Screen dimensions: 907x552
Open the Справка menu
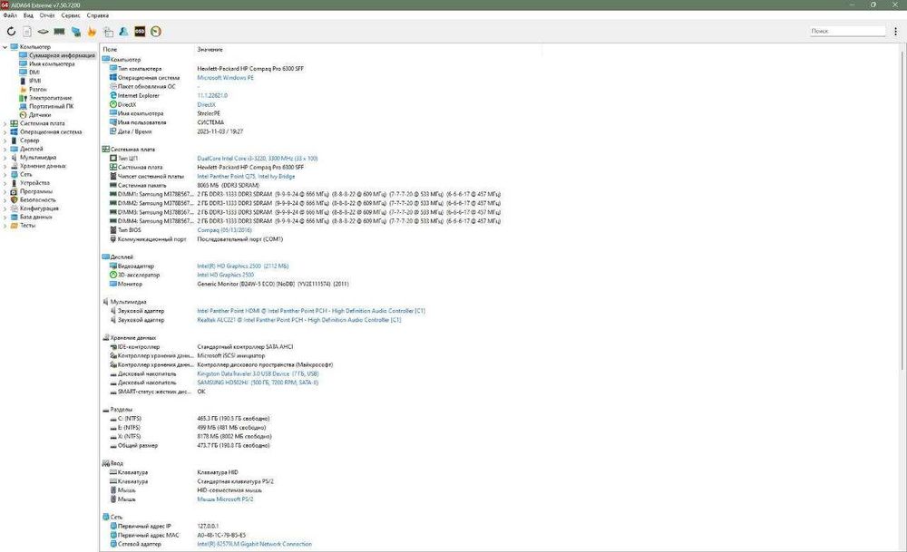[98, 15]
